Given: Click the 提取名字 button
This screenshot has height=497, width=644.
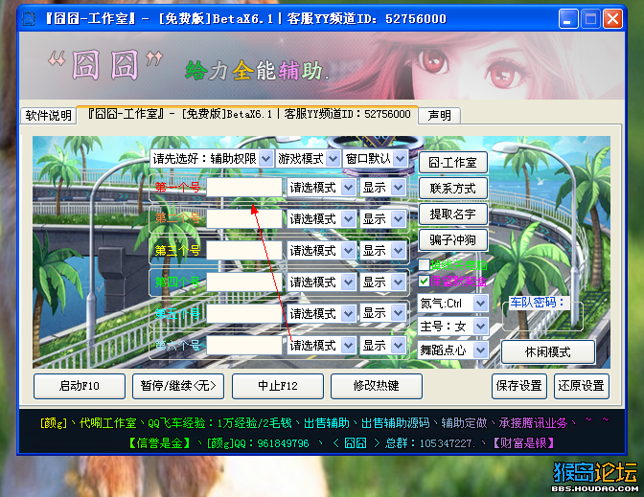Looking at the screenshot, I should click(x=453, y=215).
